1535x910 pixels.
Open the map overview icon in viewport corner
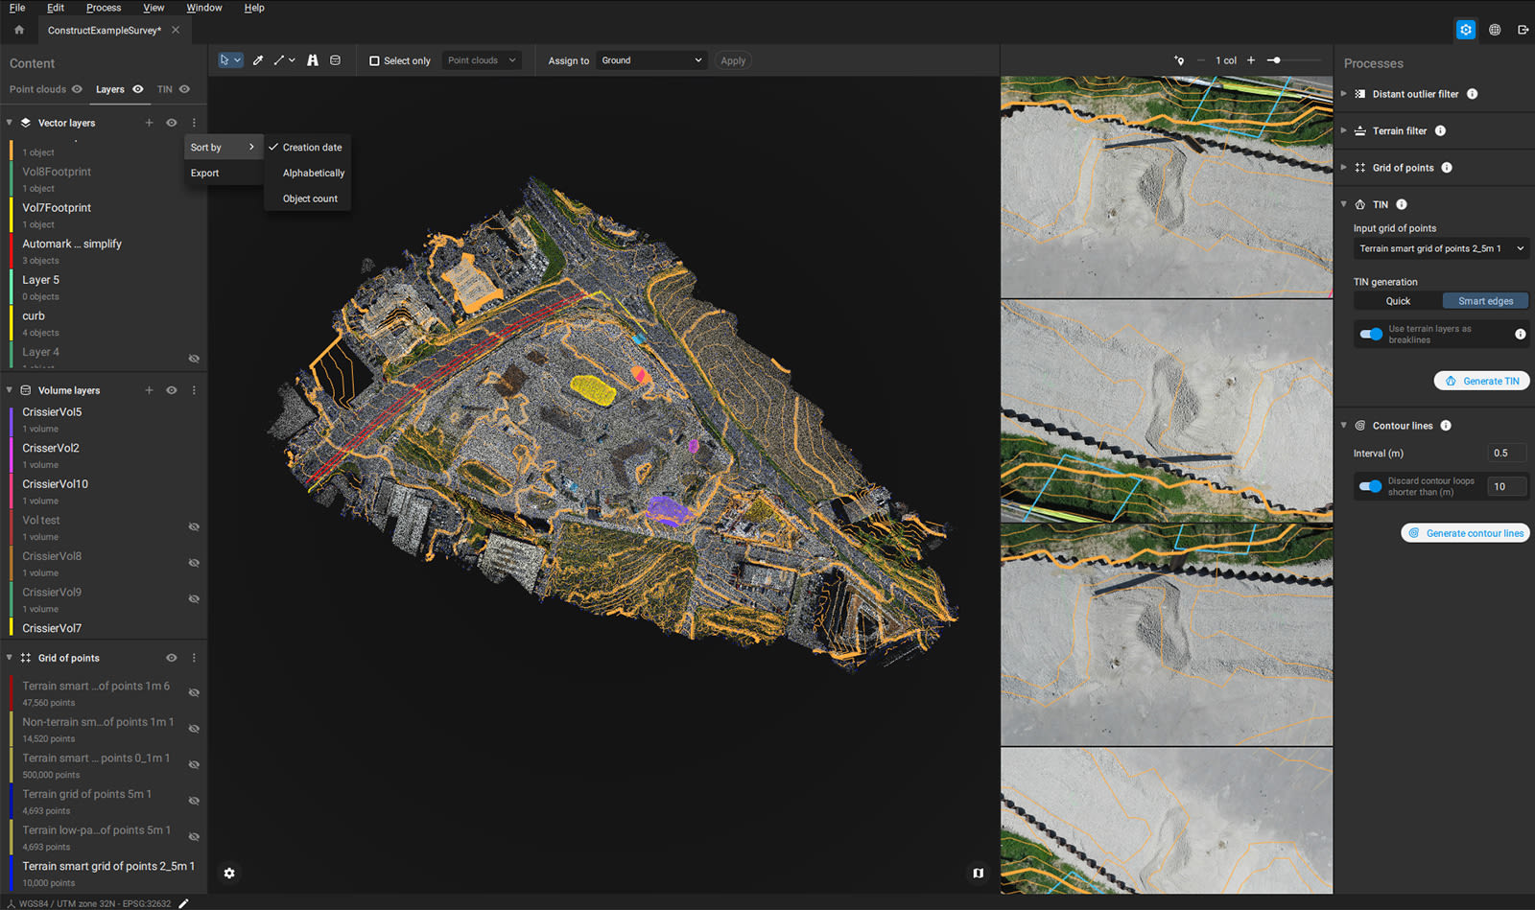pyautogui.click(x=978, y=874)
